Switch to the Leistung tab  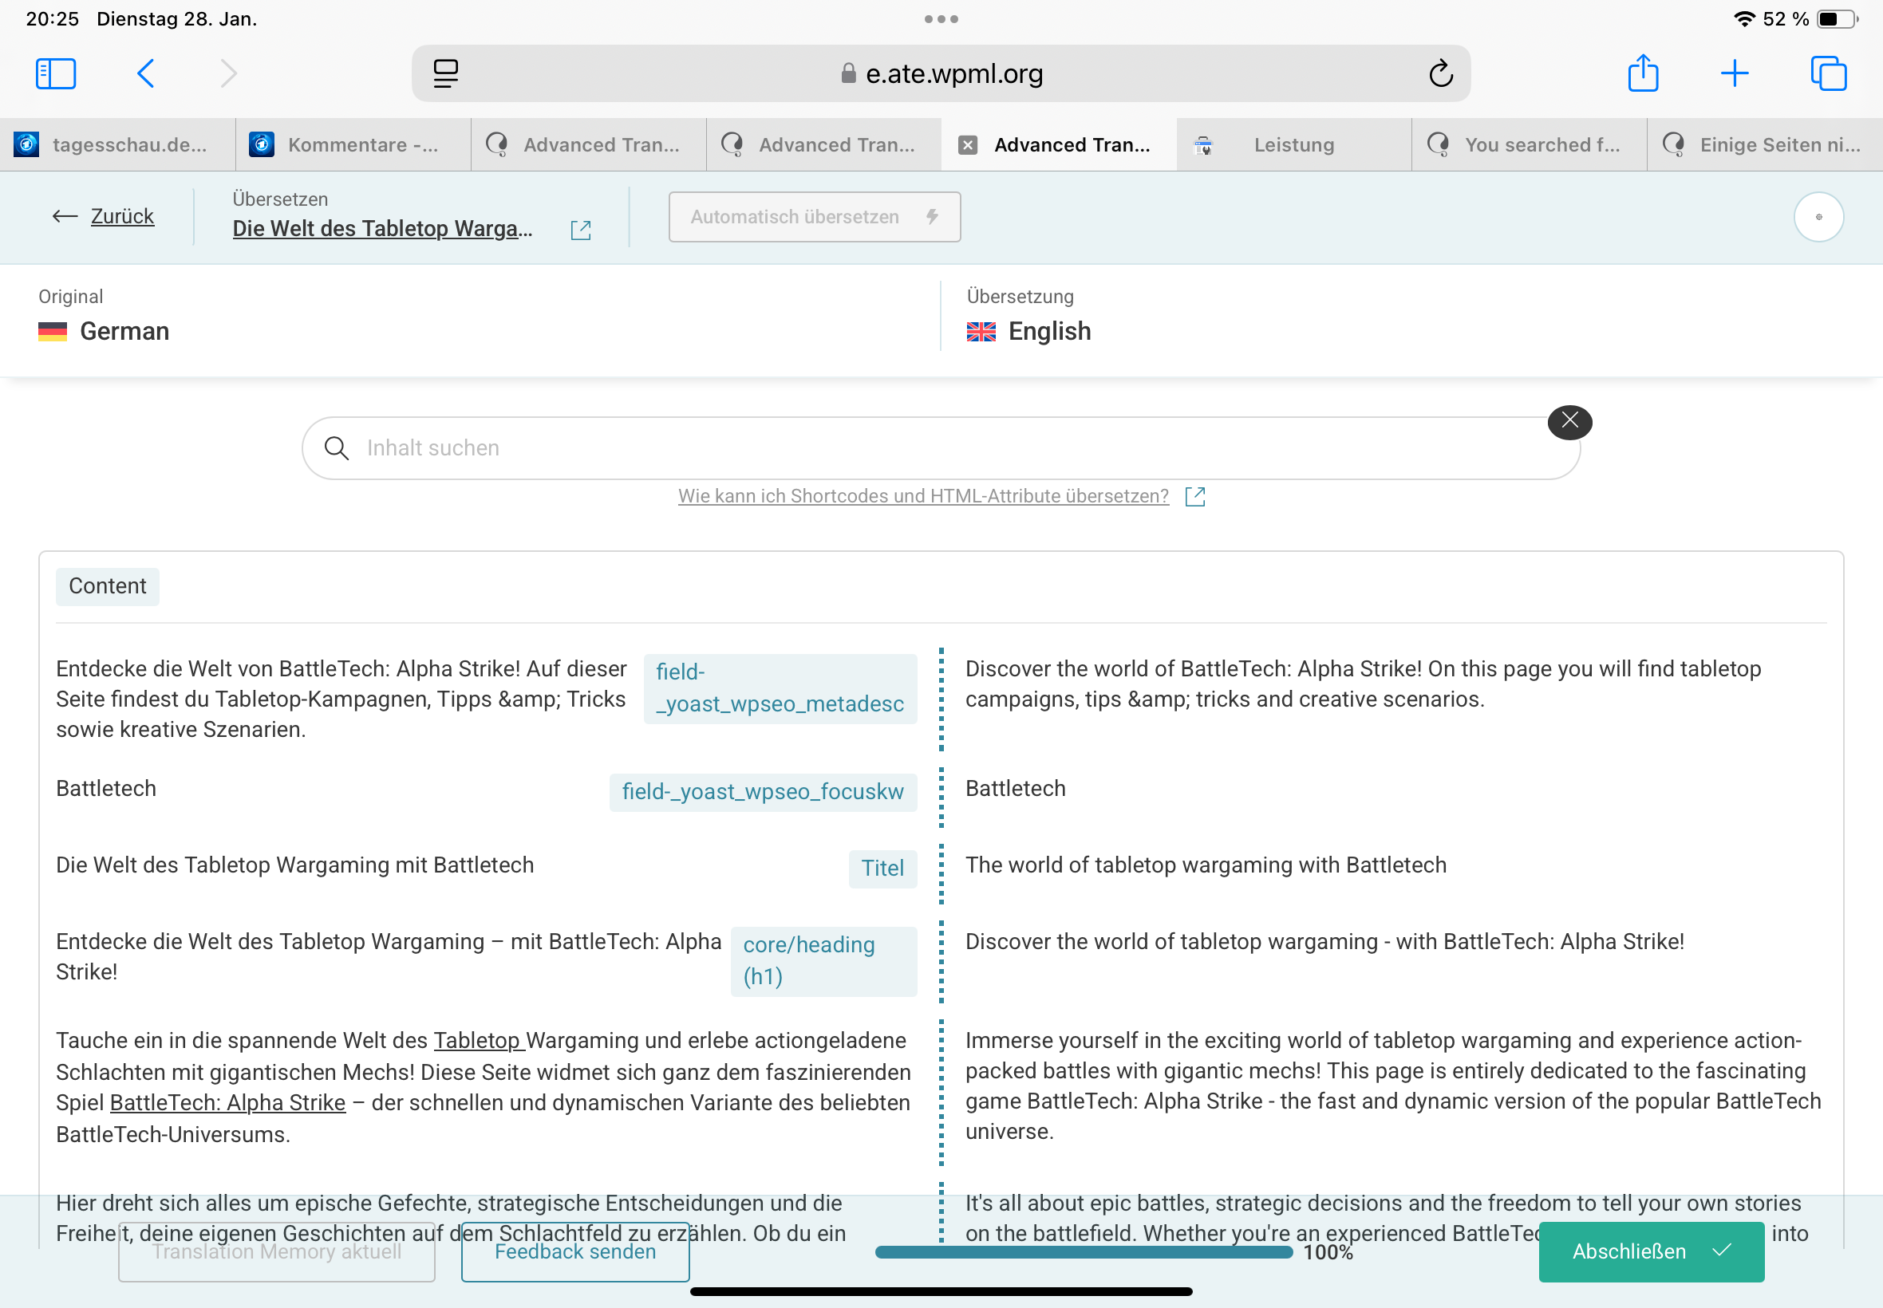click(1293, 145)
